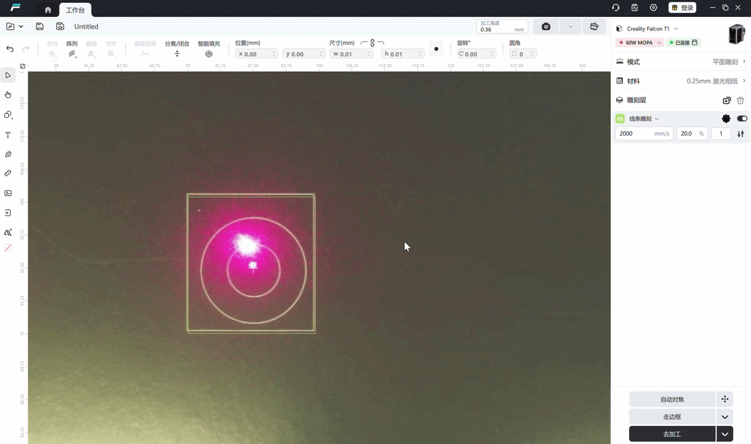Open 智能填充 smart fill
This screenshot has height=444, width=751.
pyautogui.click(x=209, y=49)
